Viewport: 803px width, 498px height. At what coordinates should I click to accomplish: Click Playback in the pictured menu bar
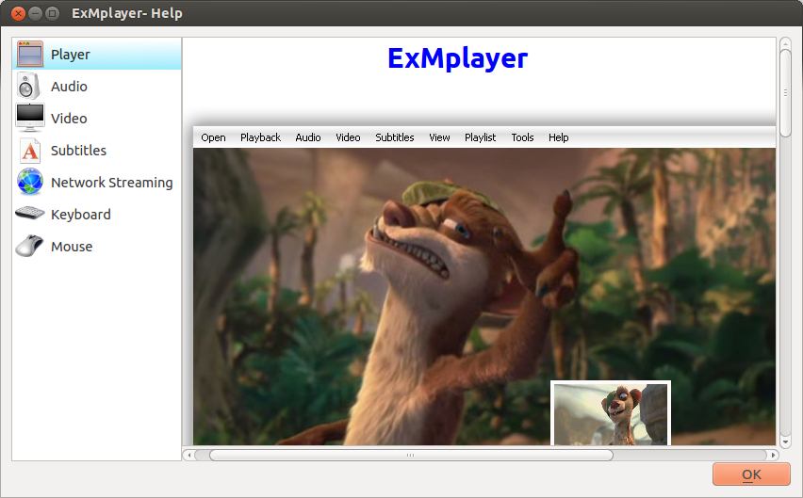point(260,137)
